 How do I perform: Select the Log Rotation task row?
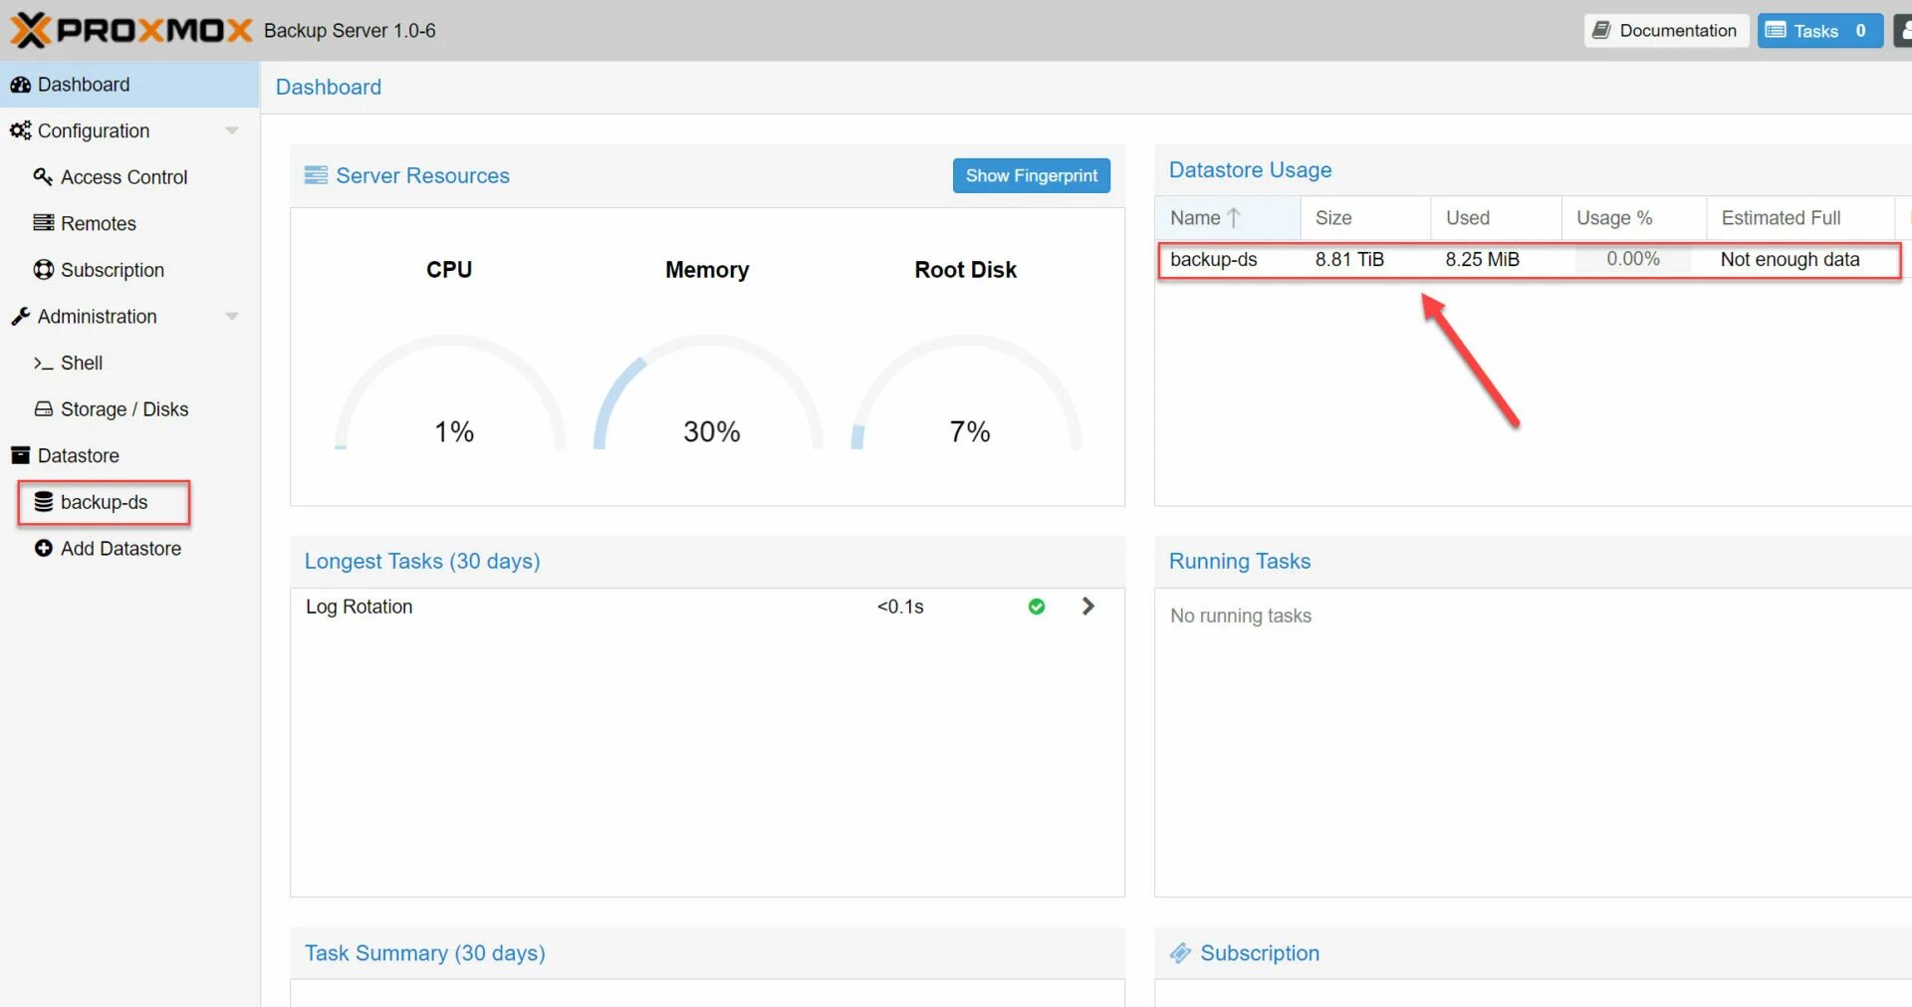(707, 607)
